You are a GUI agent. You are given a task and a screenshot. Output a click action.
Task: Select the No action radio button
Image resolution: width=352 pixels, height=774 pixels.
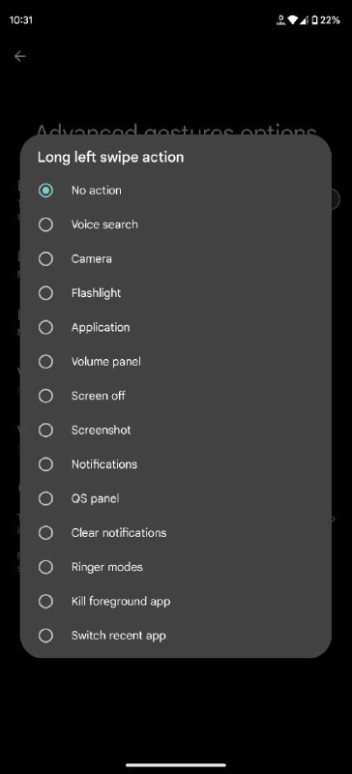[45, 191]
